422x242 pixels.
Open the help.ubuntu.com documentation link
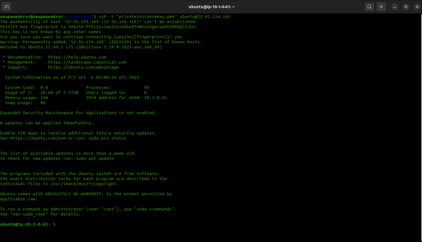point(77,57)
